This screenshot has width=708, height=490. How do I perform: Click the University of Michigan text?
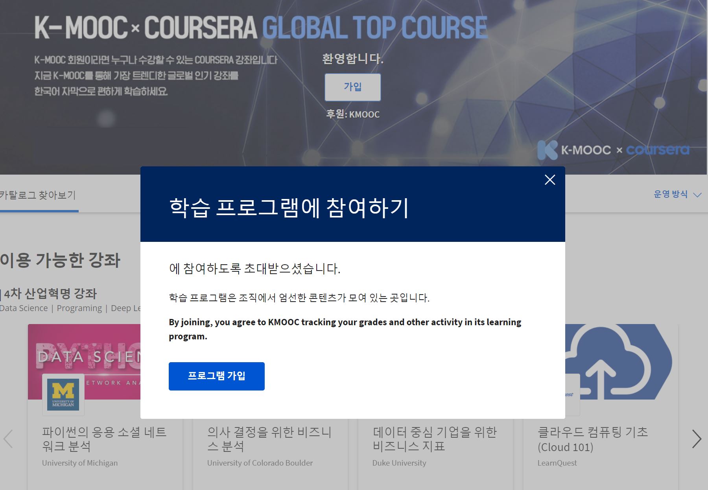pos(80,463)
